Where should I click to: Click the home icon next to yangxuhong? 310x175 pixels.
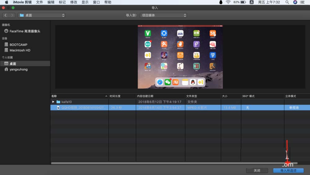[6, 69]
